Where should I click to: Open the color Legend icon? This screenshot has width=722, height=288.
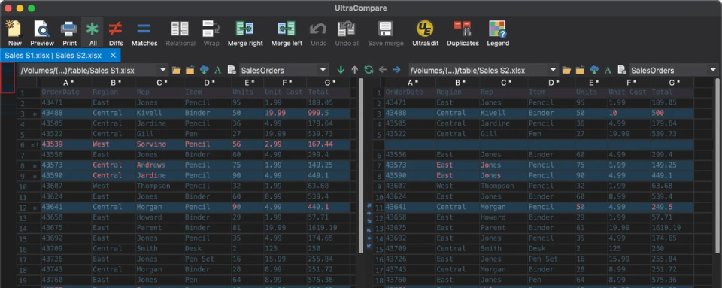click(498, 32)
